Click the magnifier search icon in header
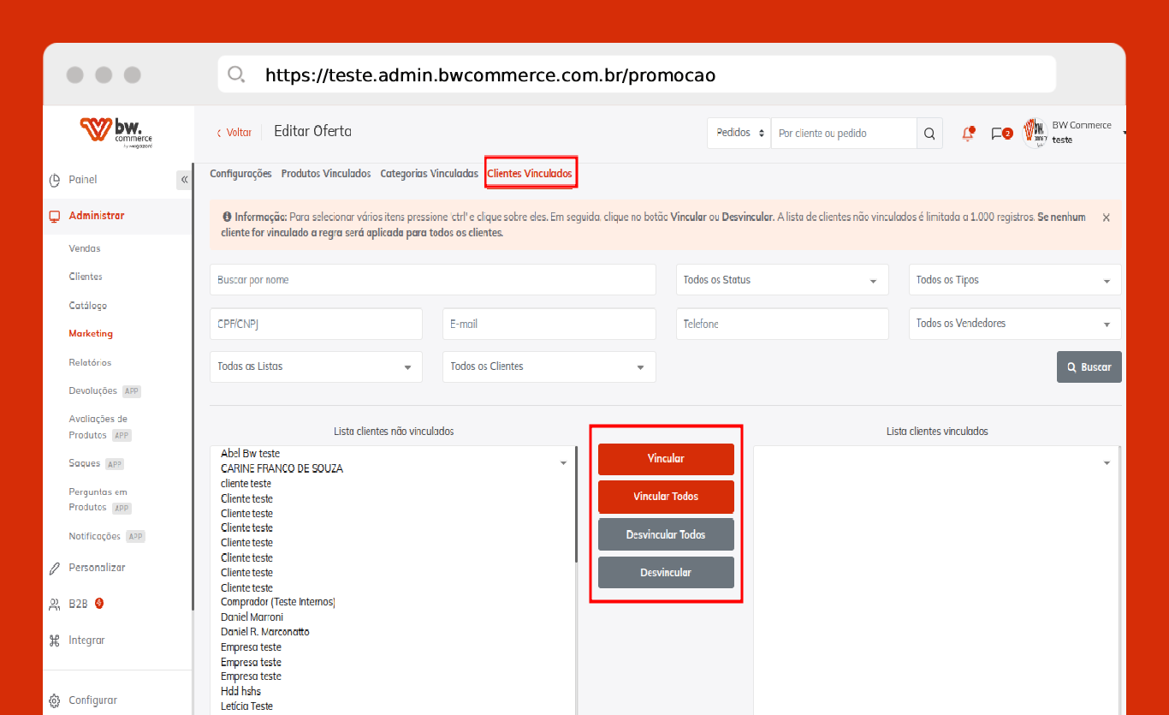The width and height of the screenshot is (1169, 715). [929, 134]
